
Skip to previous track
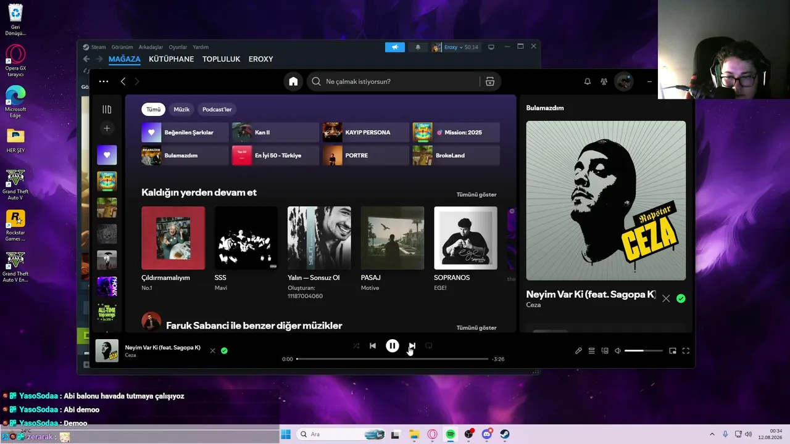(x=373, y=346)
